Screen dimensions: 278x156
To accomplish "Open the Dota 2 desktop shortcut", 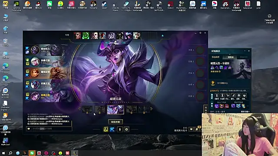I will (x=170, y=5).
